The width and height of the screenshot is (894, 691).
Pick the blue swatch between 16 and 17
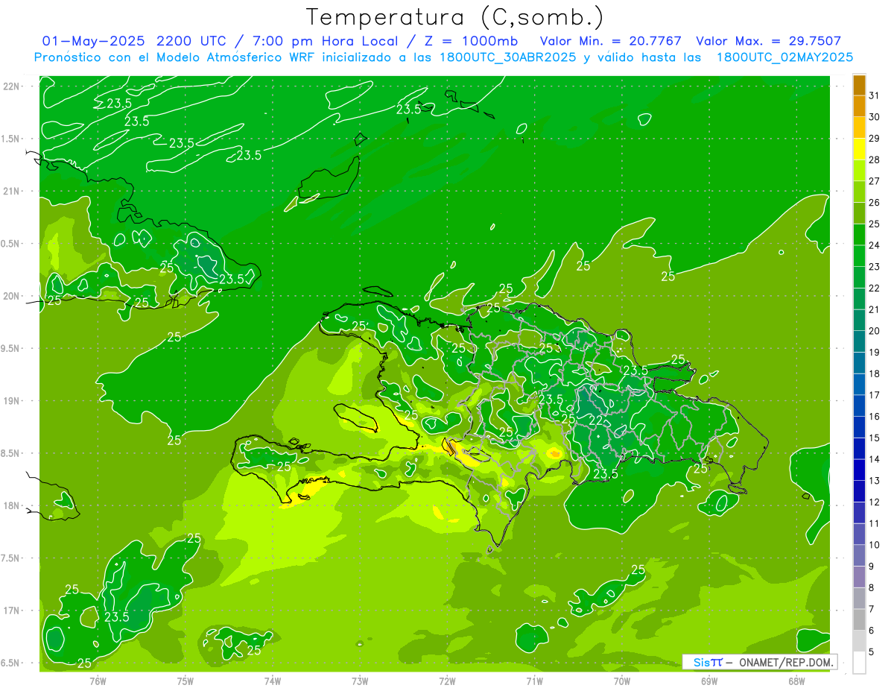tap(859, 406)
